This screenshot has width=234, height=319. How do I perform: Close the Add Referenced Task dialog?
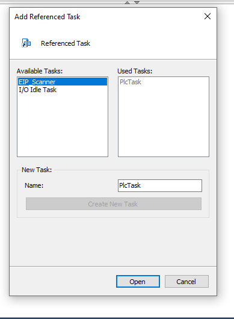pos(208,16)
